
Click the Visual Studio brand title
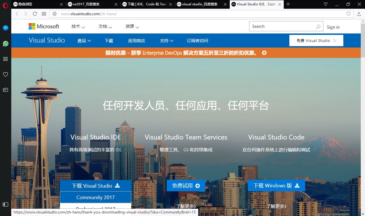click(47, 40)
